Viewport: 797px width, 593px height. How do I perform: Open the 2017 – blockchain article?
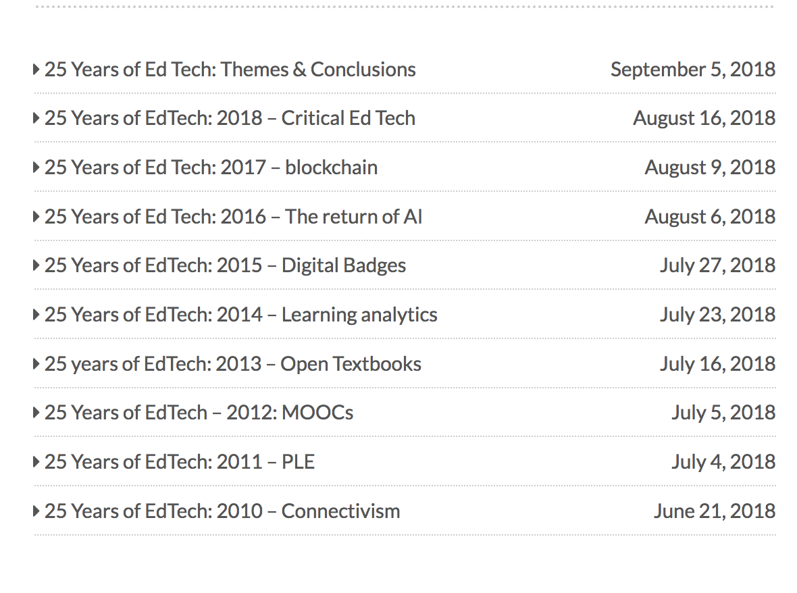click(211, 167)
